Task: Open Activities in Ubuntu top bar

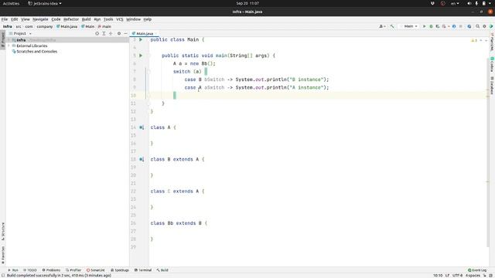Action: pos(11,3)
